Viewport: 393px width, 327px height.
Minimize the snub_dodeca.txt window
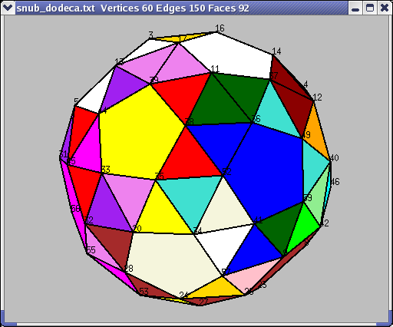coord(355,8)
